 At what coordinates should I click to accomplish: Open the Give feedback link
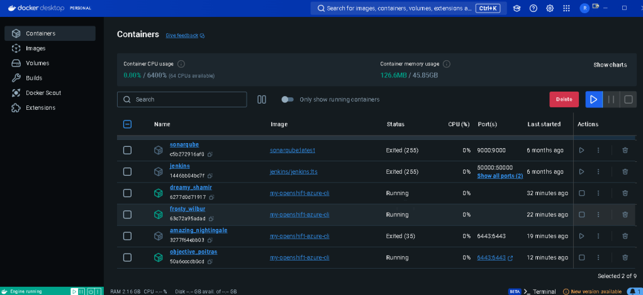tap(185, 36)
